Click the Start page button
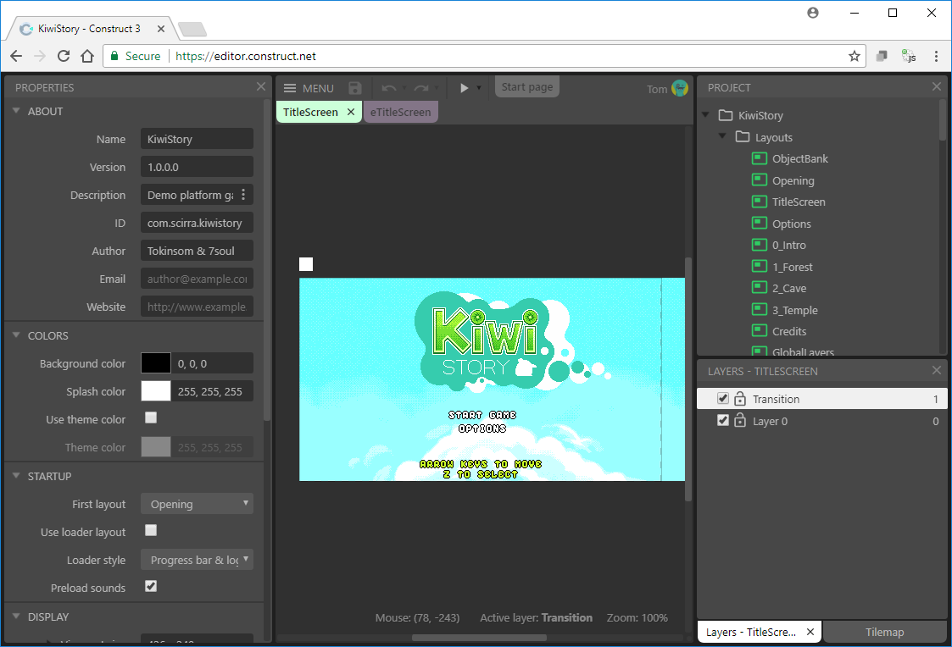 click(526, 87)
